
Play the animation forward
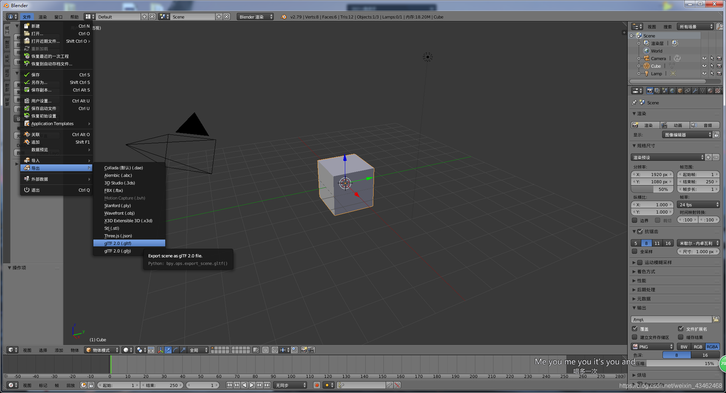tap(252, 385)
